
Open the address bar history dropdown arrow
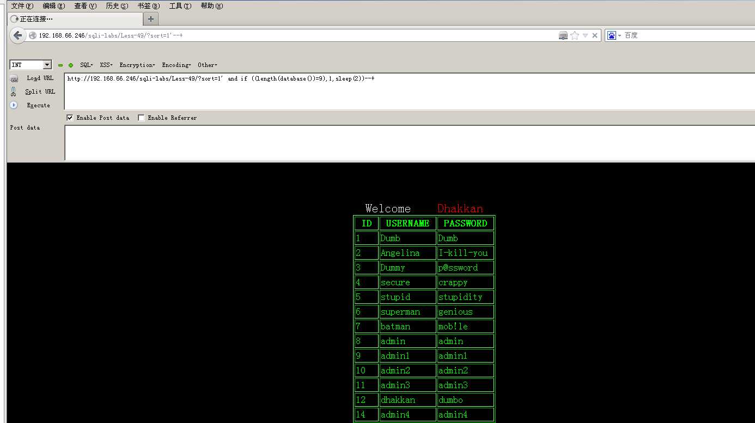(x=585, y=35)
